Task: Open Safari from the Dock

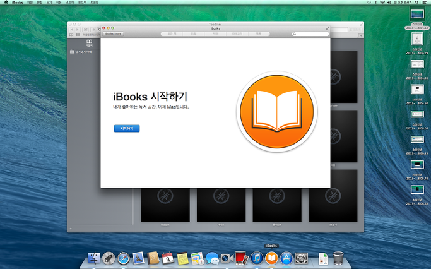Action: (124, 258)
